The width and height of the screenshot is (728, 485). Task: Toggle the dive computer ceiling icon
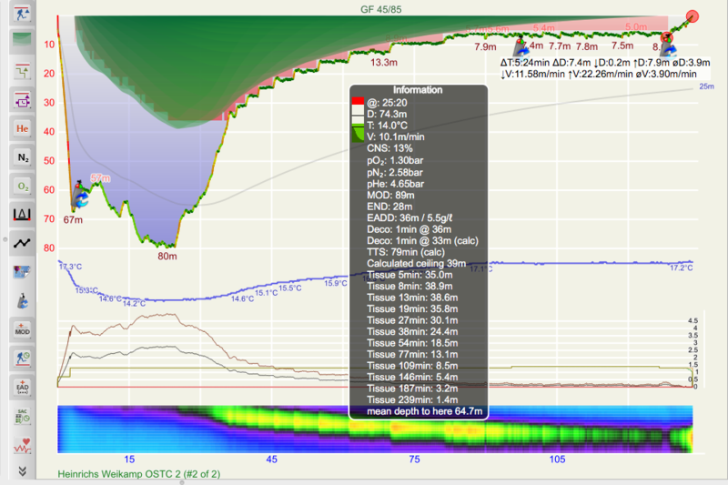click(22, 14)
